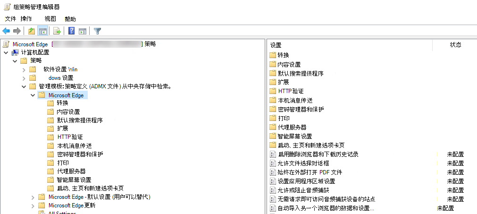477x214 pixels.
Task: Click the Export List toolbar icon
Action: click(x=57, y=31)
